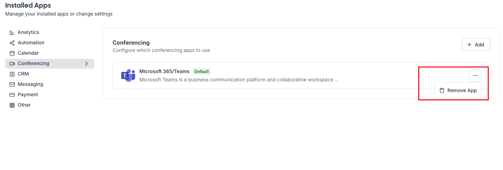The width and height of the screenshot is (503, 170).
Task: Click the Other grid icon in sidebar
Action: click(12, 105)
